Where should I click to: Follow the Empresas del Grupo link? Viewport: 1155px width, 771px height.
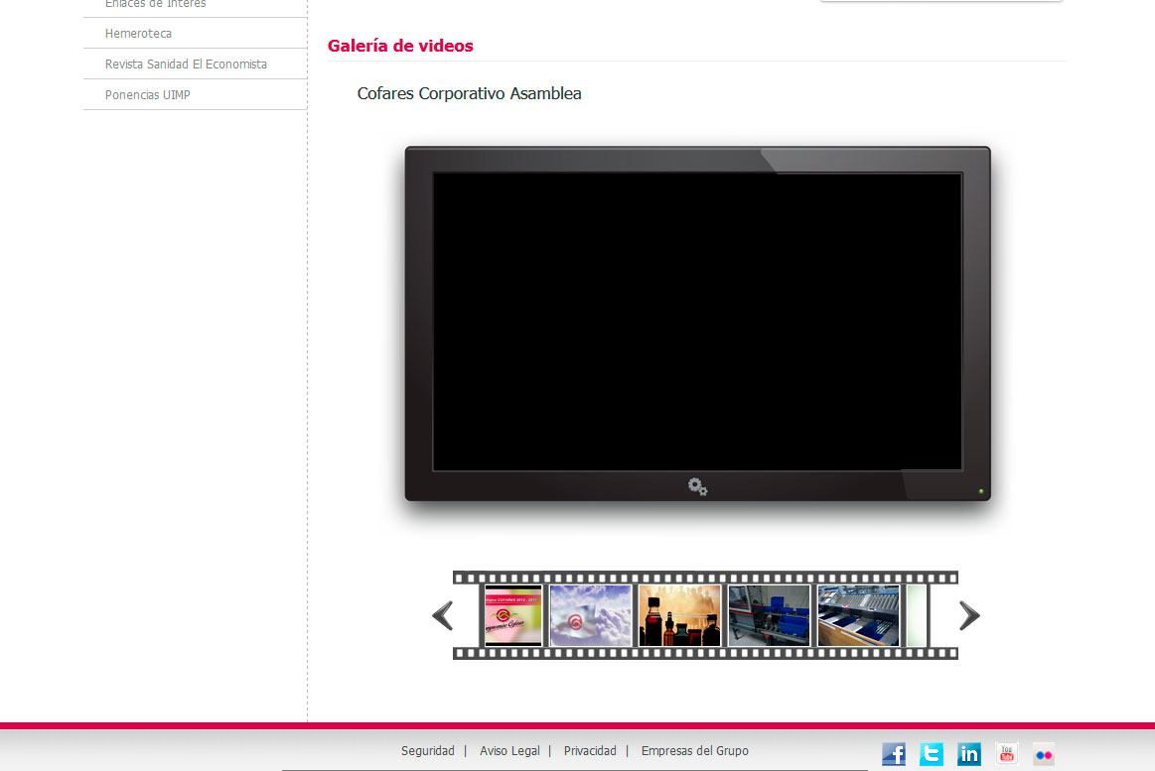click(694, 751)
